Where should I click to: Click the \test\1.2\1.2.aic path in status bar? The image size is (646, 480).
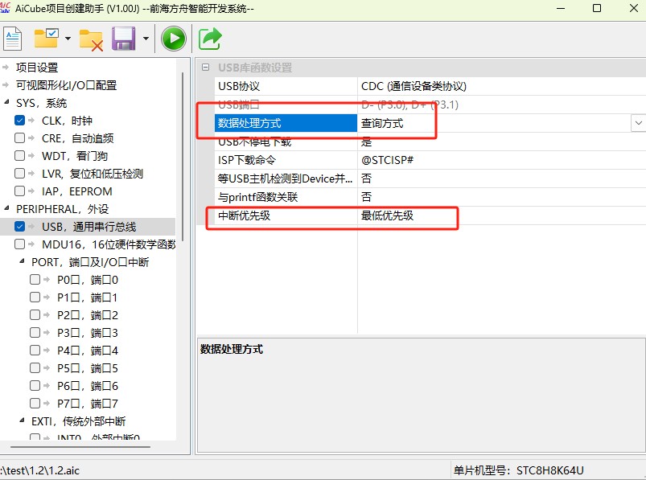click(40, 470)
